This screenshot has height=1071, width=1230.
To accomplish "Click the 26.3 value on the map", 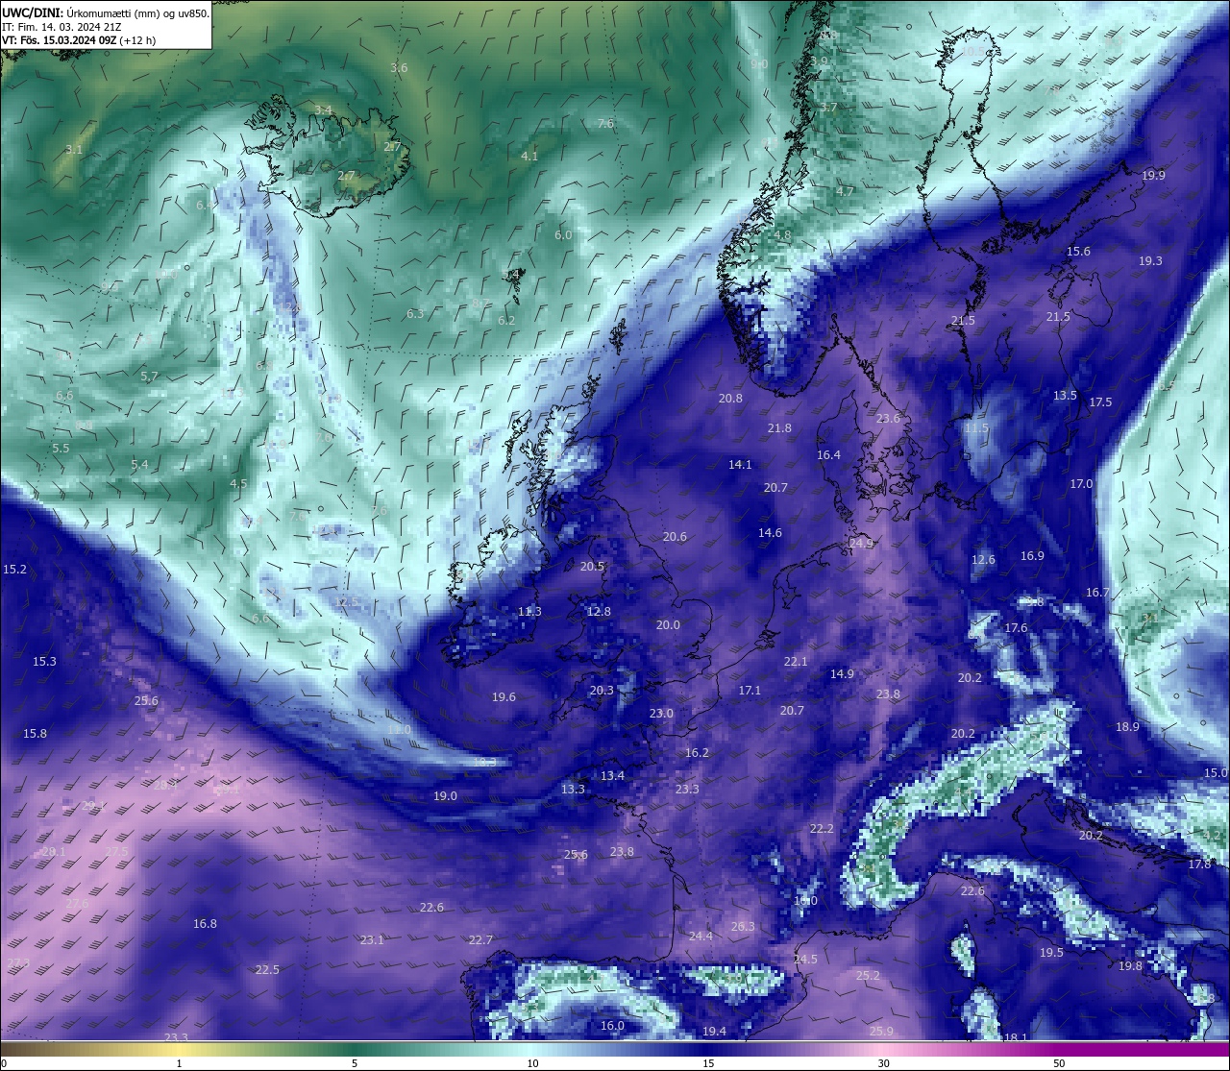I will click(743, 927).
